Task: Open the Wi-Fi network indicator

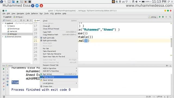Action: click(126, 2)
